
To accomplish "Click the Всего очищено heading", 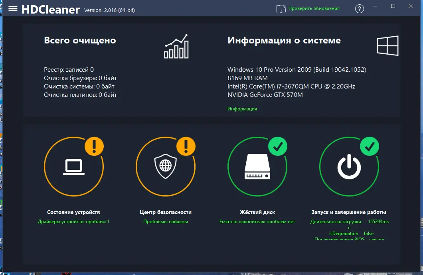I will coord(80,40).
